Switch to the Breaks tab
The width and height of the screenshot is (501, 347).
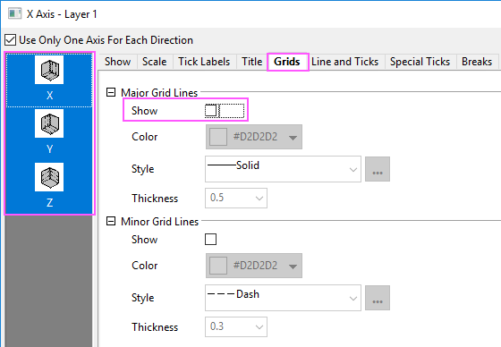click(477, 62)
